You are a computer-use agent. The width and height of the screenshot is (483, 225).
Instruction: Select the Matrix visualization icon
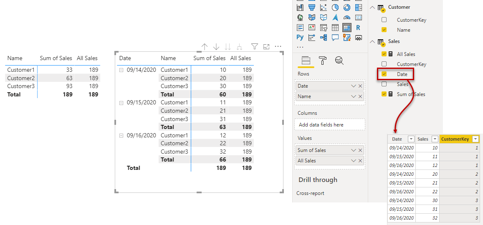coord(347,28)
